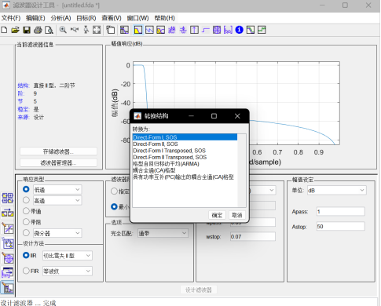Choose the FIR design method radio button
This screenshot has width=381, height=306.
click(x=26, y=271)
